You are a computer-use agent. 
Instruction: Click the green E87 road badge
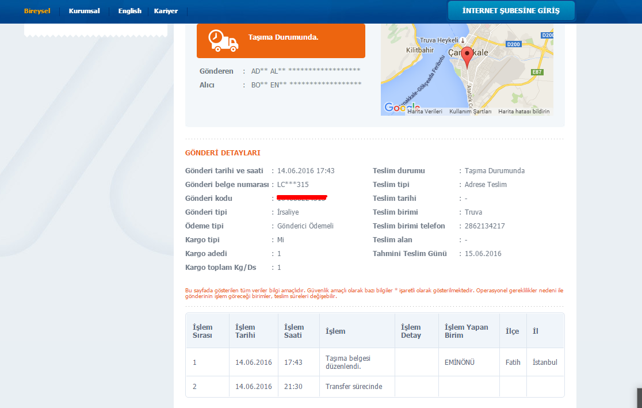[x=536, y=72]
